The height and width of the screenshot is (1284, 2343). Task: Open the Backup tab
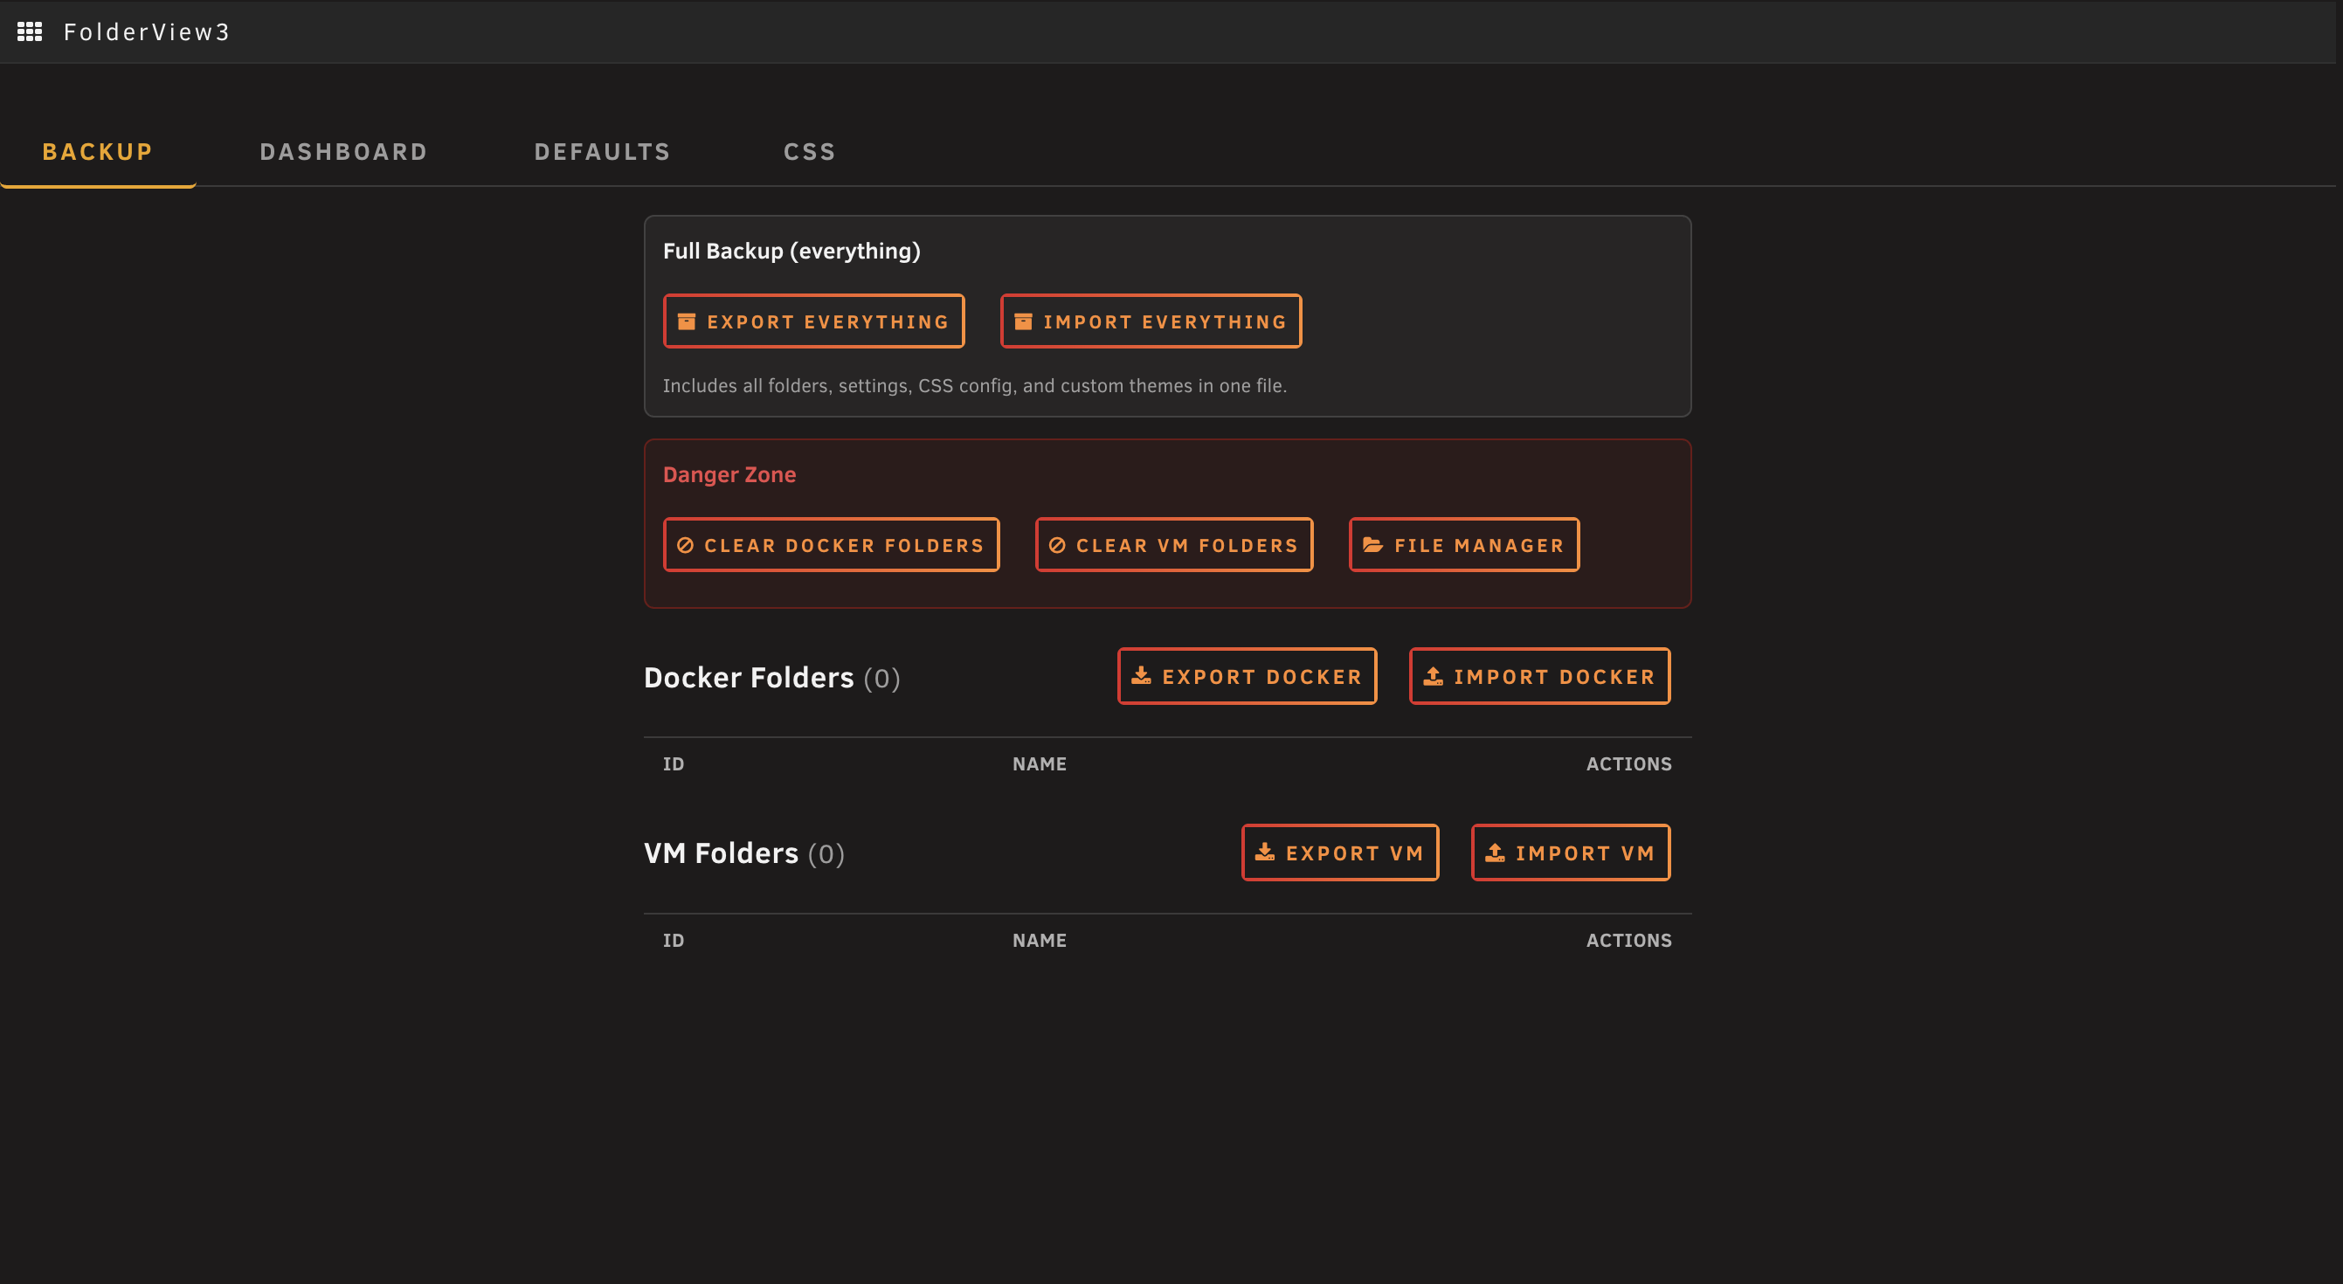pyautogui.click(x=97, y=152)
